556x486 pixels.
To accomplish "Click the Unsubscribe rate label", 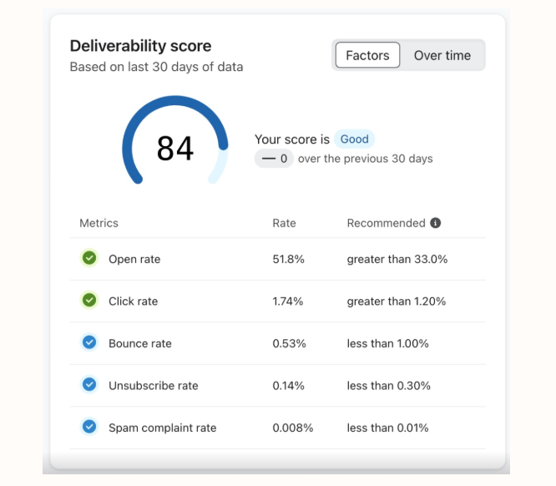I will coord(154,386).
